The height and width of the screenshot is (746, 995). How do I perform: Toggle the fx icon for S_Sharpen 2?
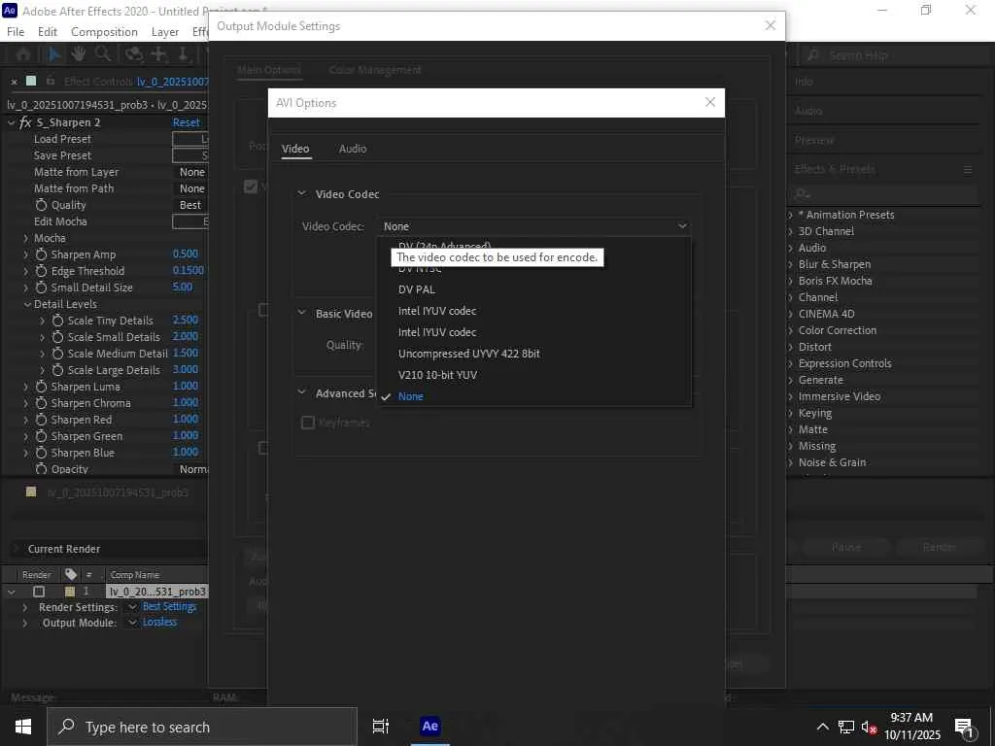pyautogui.click(x=25, y=122)
